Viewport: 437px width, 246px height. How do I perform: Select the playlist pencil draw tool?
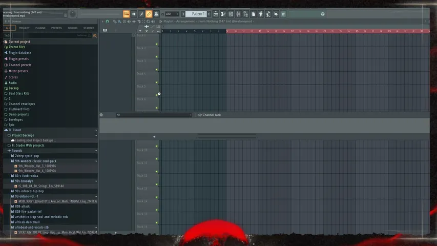point(115,22)
